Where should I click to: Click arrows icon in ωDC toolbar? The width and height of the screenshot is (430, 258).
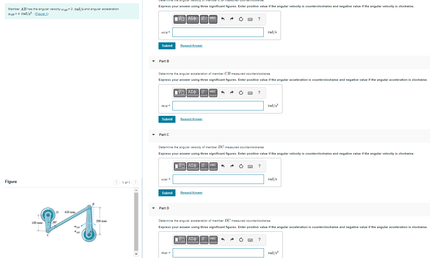(204, 166)
